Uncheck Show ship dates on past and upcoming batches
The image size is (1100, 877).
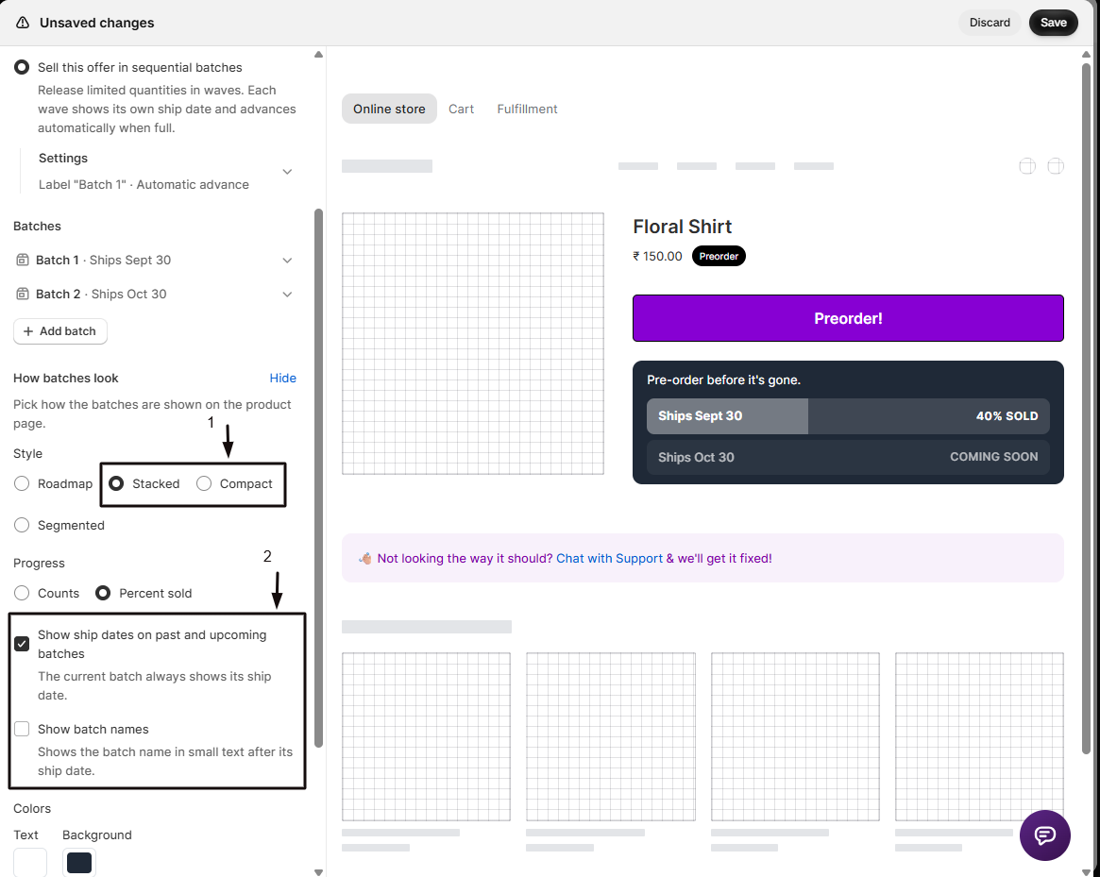[x=22, y=644]
